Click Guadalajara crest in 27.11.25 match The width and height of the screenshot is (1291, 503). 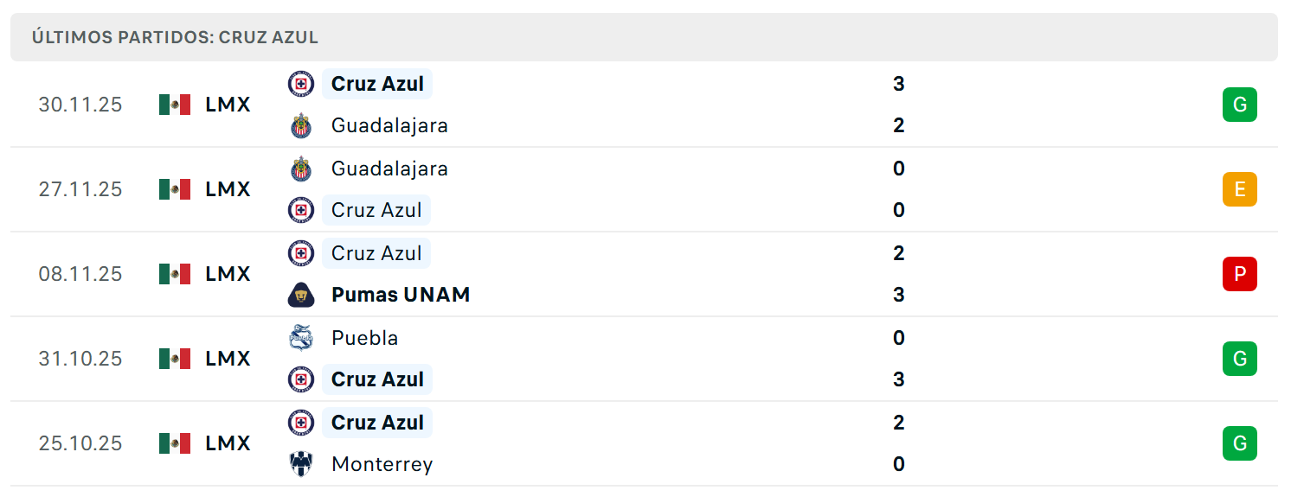(x=301, y=169)
